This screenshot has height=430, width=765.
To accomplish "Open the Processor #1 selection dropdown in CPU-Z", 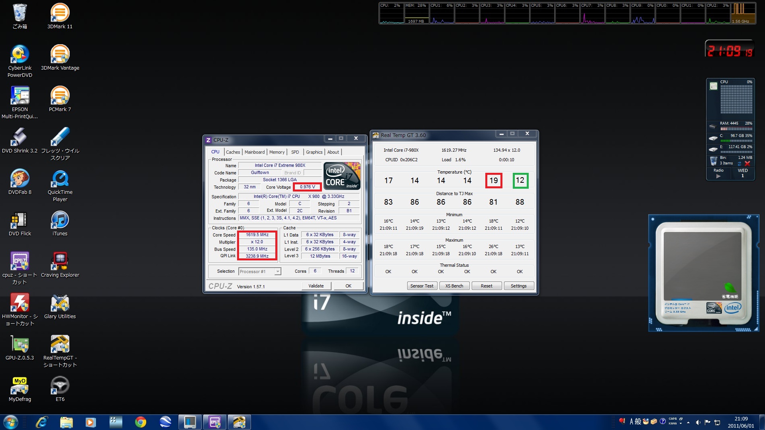I will (260, 272).
